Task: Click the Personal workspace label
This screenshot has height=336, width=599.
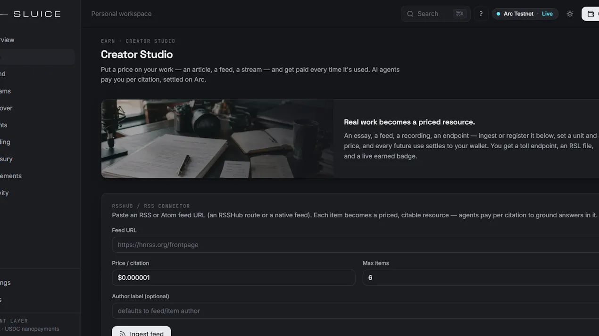Action: (x=121, y=14)
